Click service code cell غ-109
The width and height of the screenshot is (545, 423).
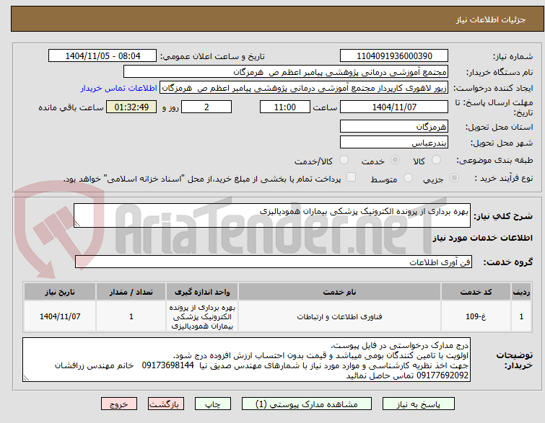(476, 316)
